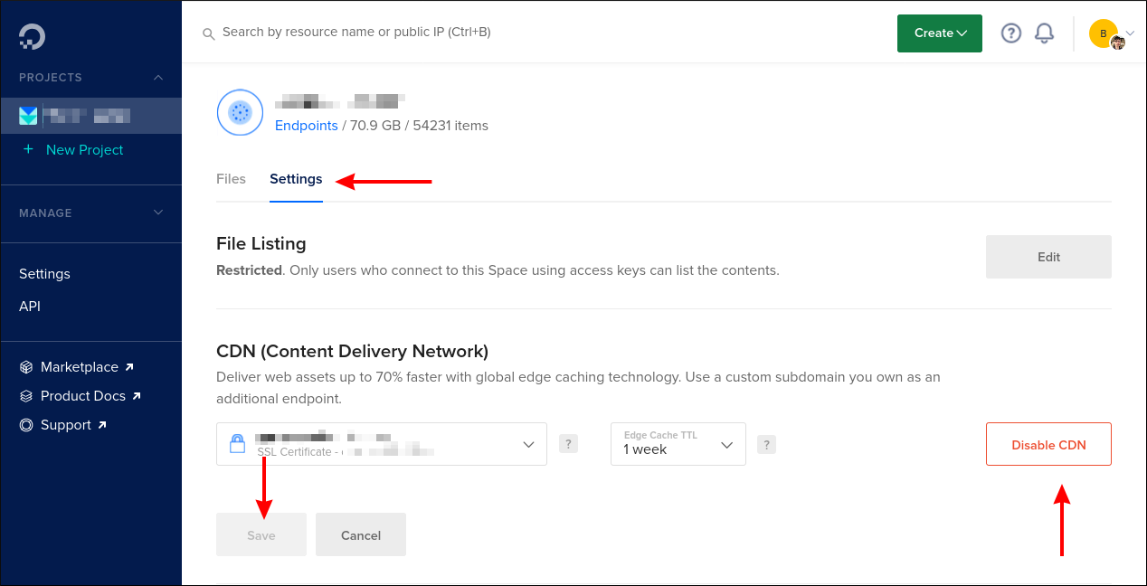Switch to the Files tab
The image size is (1147, 586).
click(x=231, y=179)
